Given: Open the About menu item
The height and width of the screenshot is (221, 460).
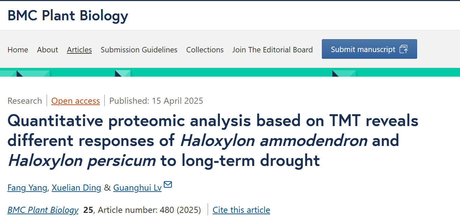Looking at the screenshot, I should 48,50.
